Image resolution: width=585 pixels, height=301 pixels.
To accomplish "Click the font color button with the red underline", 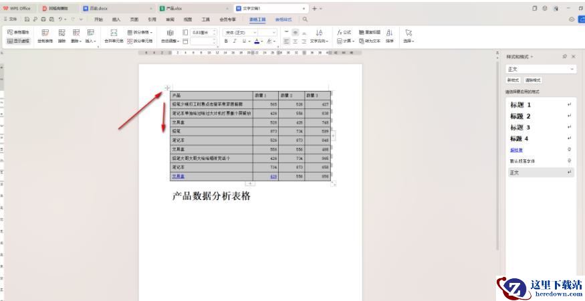I will pos(256,41).
